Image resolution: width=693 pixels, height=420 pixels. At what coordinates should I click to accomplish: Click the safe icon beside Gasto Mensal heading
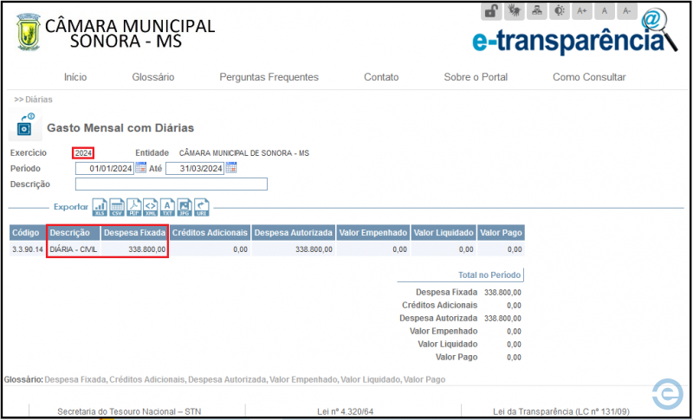click(25, 125)
